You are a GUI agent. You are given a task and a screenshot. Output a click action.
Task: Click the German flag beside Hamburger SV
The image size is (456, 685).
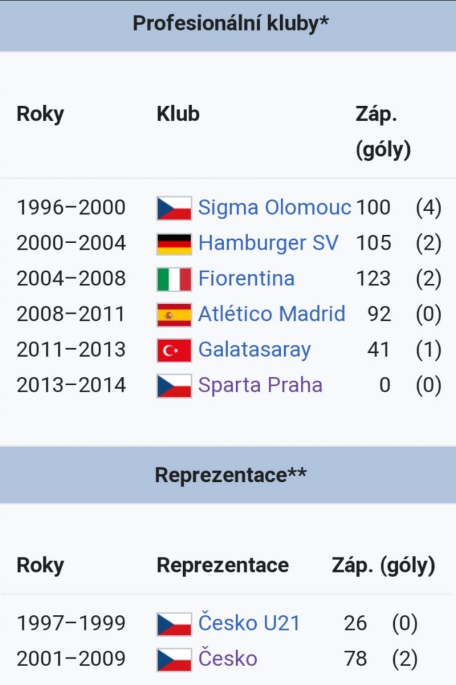point(174,244)
